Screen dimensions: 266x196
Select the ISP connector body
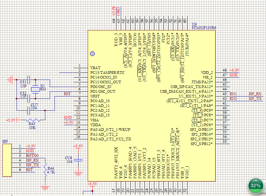click(x=7, y=160)
